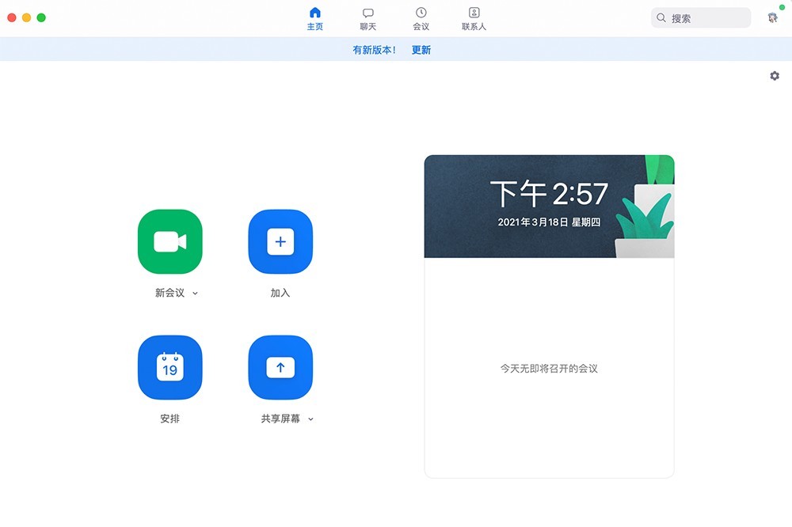The image size is (792, 527).
Task: Click the magnifier icon in search box
Action: [661, 17]
